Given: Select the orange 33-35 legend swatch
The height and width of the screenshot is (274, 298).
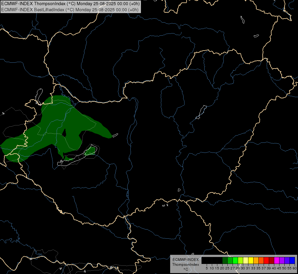Looking at the screenshot, I should 256,260.
